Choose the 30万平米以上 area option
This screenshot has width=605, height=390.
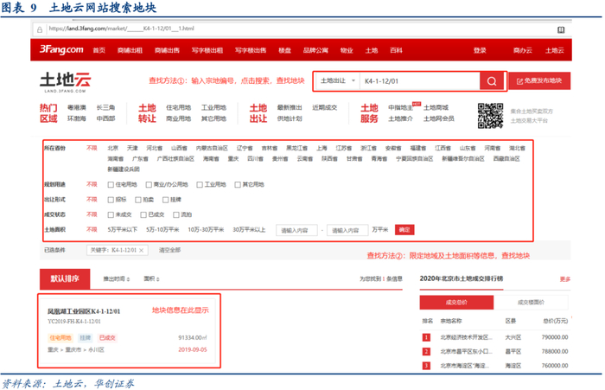249,230
